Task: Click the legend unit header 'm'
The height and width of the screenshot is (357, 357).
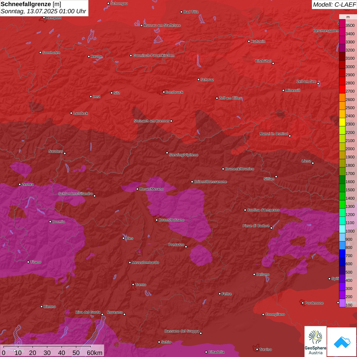Action: pyautogui.click(x=348, y=17)
